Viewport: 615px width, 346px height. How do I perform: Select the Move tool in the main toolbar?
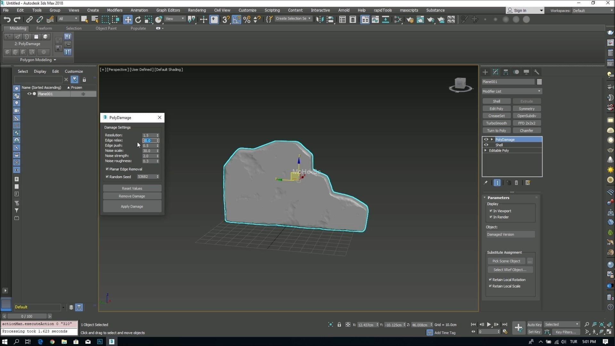click(x=128, y=20)
